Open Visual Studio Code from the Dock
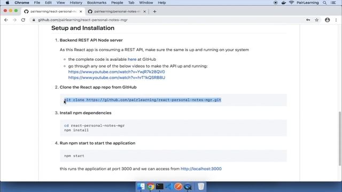This screenshot has width=342, height=192. pos(169,187)
